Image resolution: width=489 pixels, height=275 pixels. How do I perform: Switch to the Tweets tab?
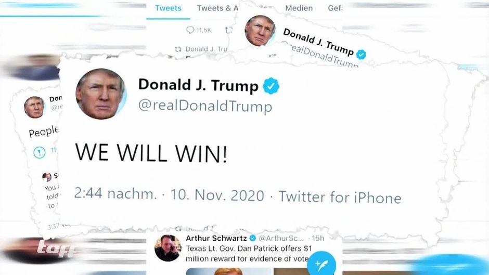(x=168, y=8)
